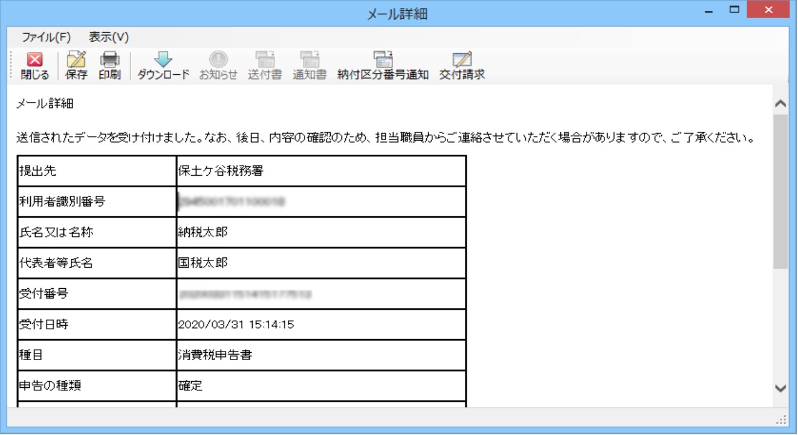Click the scrollbar down arrow
This screenshot has width=798, height=435.
(780, 388)
